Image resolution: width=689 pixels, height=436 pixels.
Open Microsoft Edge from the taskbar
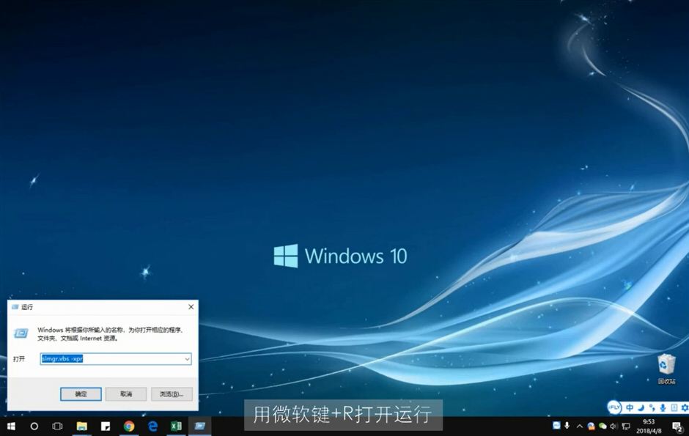152,426
